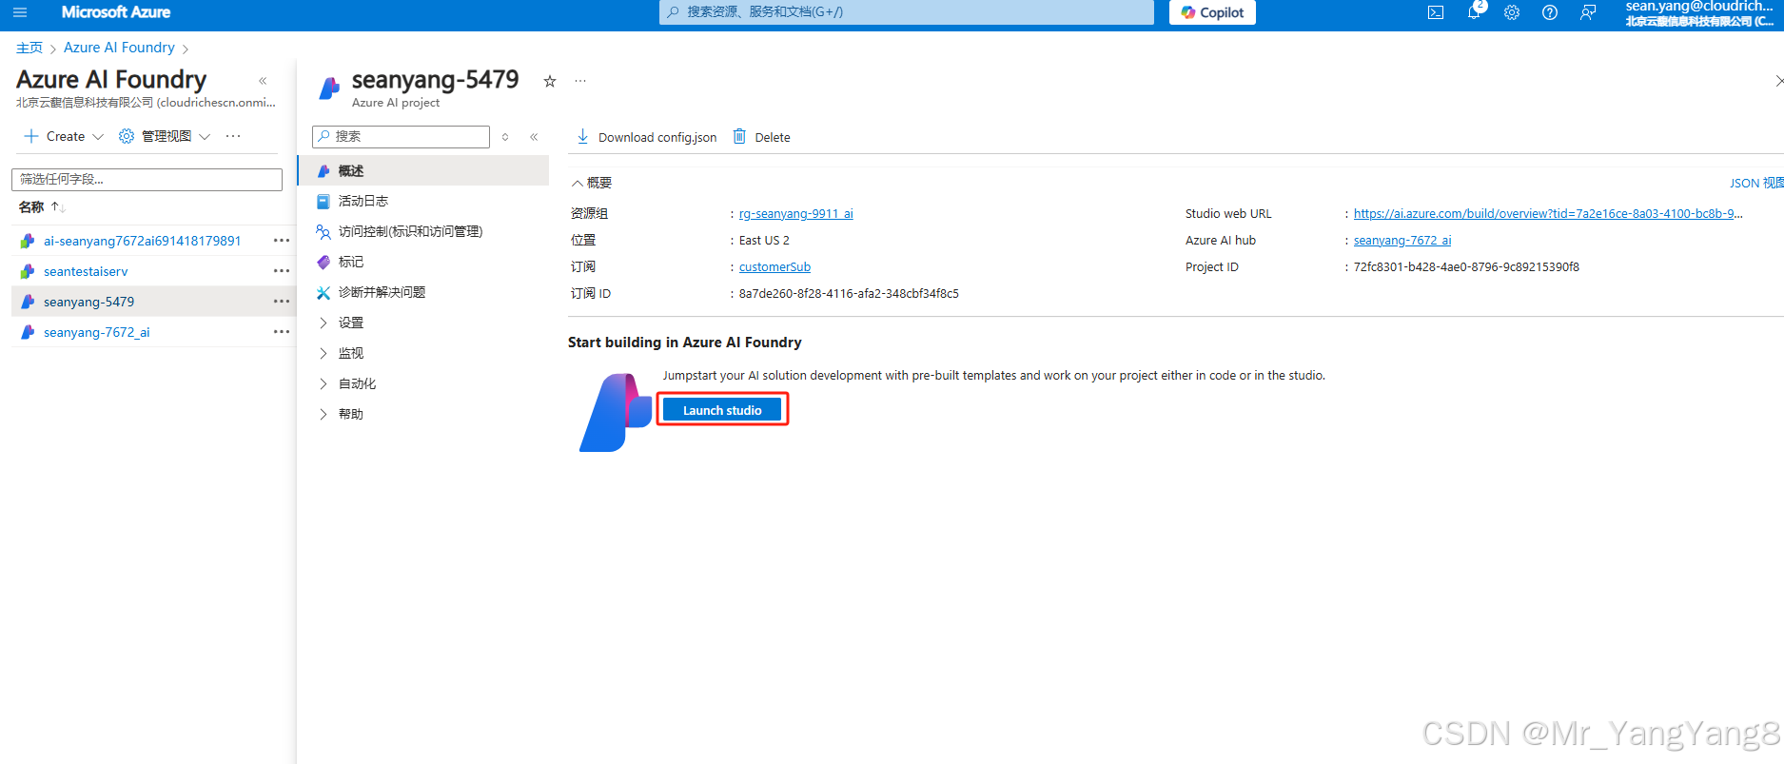The width and height of the screenshot is (1784, 764).
Task: Click the 筛选任何字段 filter box
Action: pos(147,179)
